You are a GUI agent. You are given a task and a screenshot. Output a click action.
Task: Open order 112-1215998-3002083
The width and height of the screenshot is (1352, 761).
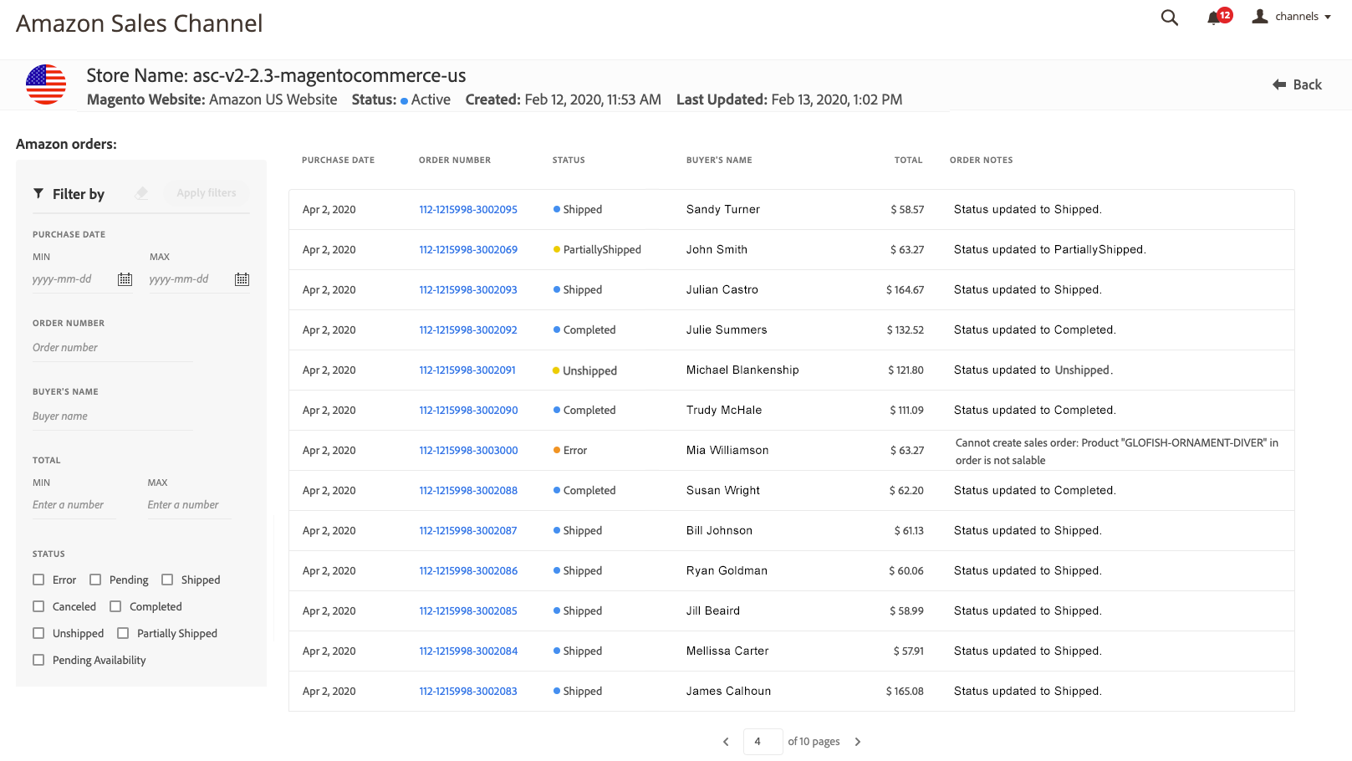468,692
